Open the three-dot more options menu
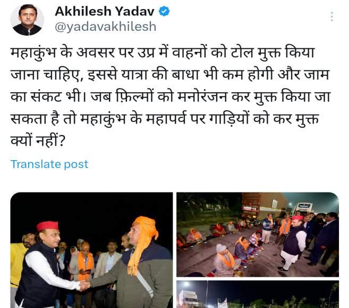The image size is (349, 308). pyautogui.click(x=331, y=16)
